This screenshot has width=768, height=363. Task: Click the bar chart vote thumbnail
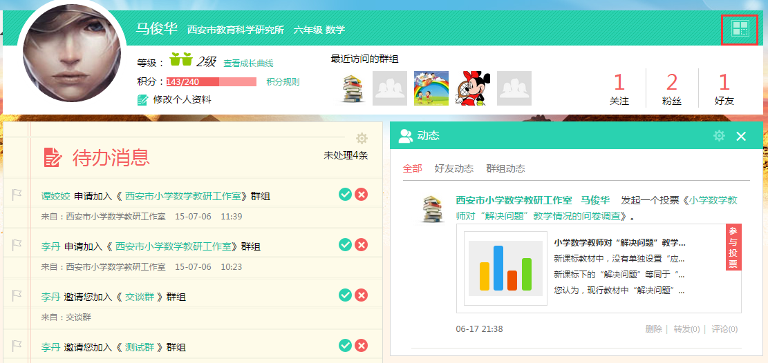[505, 268]
